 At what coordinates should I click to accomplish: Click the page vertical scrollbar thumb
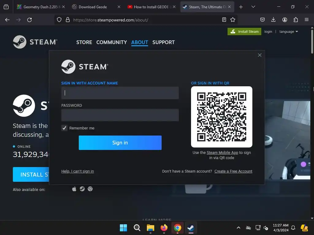tap(312, 42)
